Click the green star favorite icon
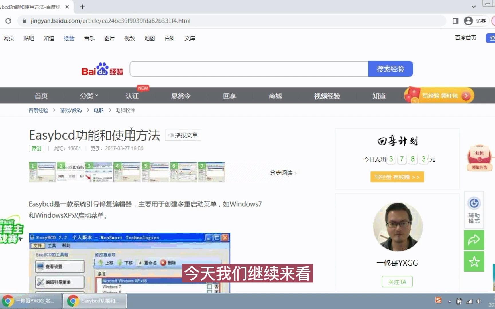495x309 pixels. point(474,262)
